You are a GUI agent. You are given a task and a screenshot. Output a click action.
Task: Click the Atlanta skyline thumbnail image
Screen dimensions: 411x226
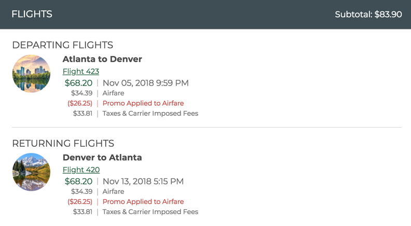click(31, 74)
